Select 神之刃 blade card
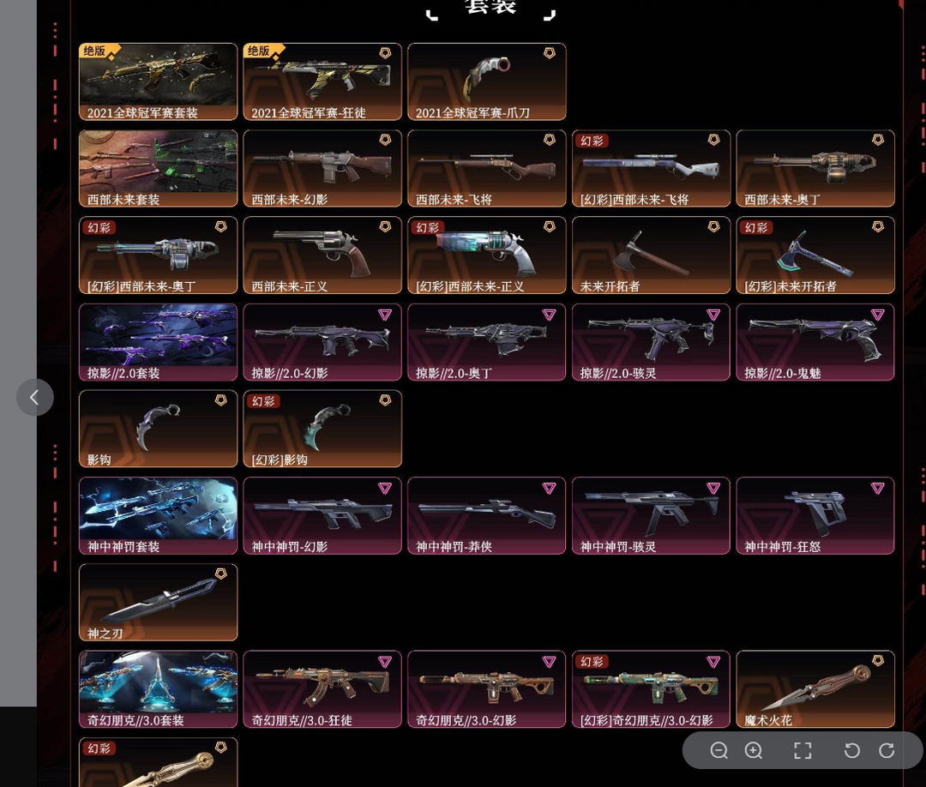The image size is (926, 787). pyautogui.click(x=159, y=602)
